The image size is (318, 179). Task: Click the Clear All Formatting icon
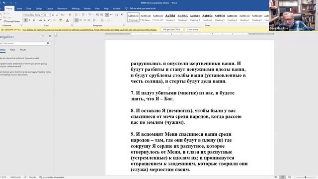(70, 15)
